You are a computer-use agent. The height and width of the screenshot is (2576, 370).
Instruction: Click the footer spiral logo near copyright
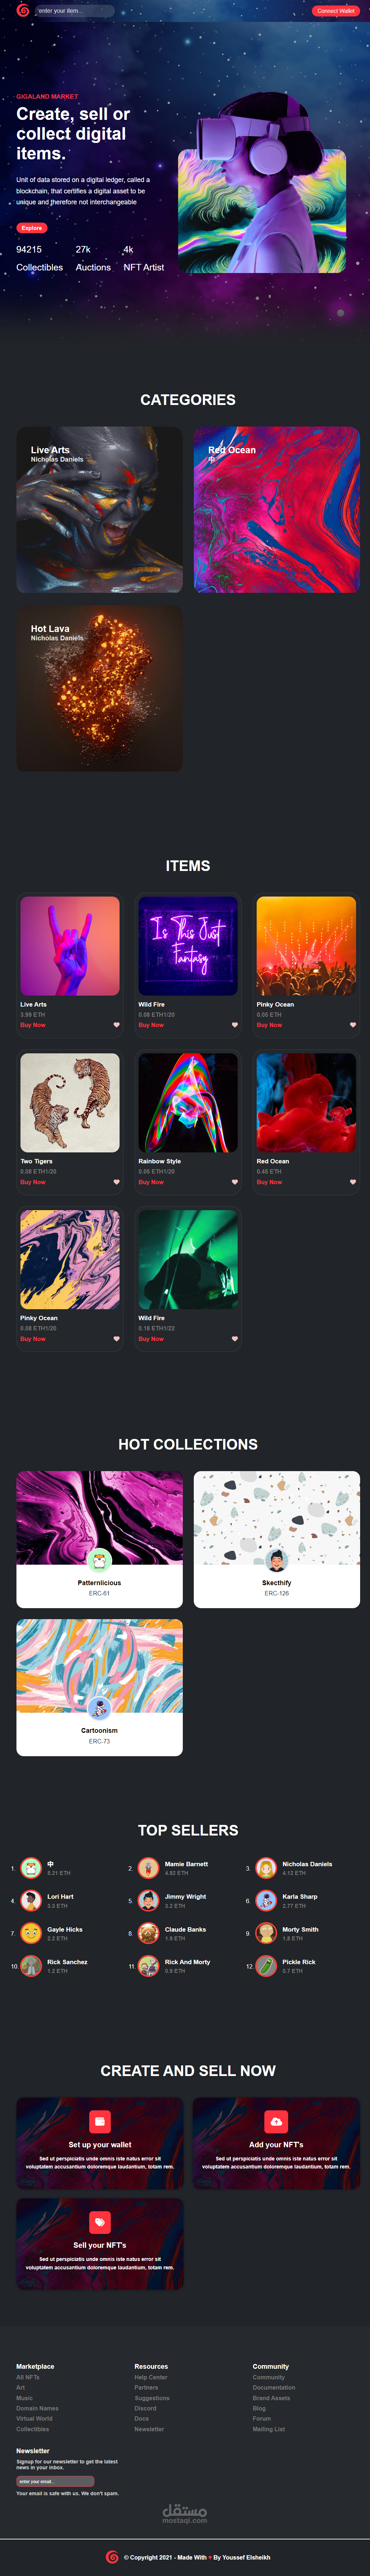coord(112,2557)
